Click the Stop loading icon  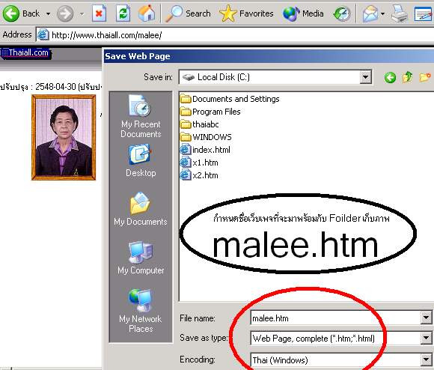tap(99, 13)
